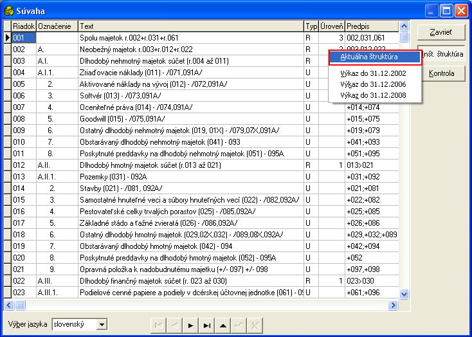
Task: Select row cell 'Spolu majetok r.002+r.031+r.061'
Action: 191,38
